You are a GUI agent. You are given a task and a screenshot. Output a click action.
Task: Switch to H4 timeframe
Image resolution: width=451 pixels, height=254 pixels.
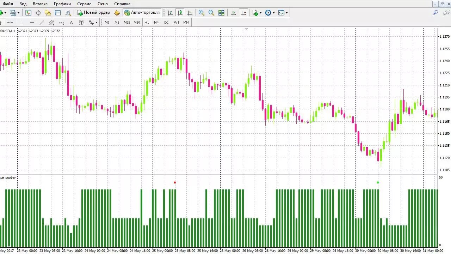point(156,22)
